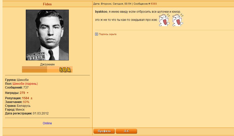The width and height of the screenshot is (234, 136).
Task: Click the 60% warnings level link
Action: click(26, 102)
